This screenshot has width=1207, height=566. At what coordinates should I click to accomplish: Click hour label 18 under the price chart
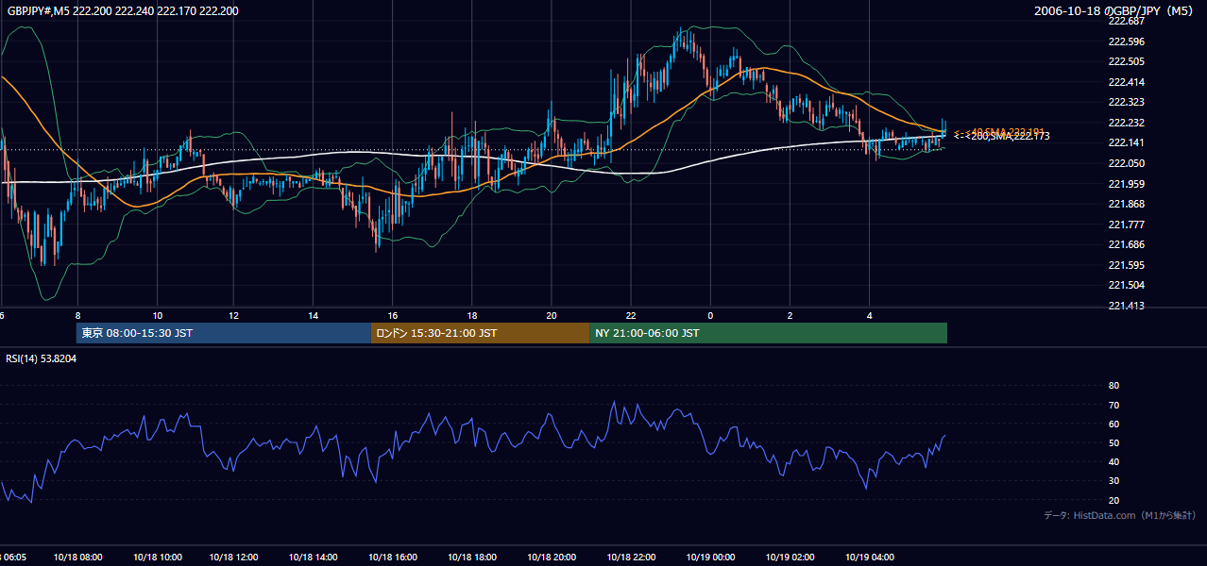472,316
